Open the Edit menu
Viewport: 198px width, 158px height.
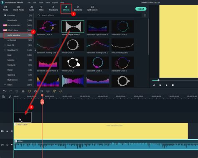[34, 2]
